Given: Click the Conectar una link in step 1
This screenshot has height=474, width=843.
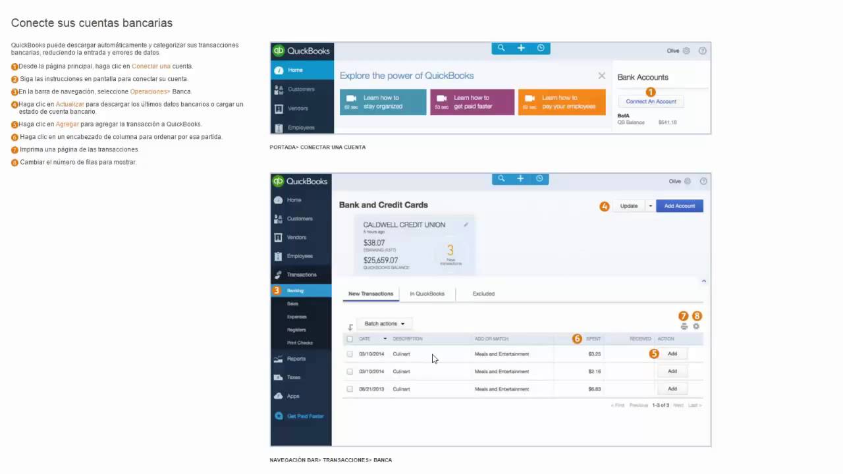Looking at the screenshot, I should (151, 66).
